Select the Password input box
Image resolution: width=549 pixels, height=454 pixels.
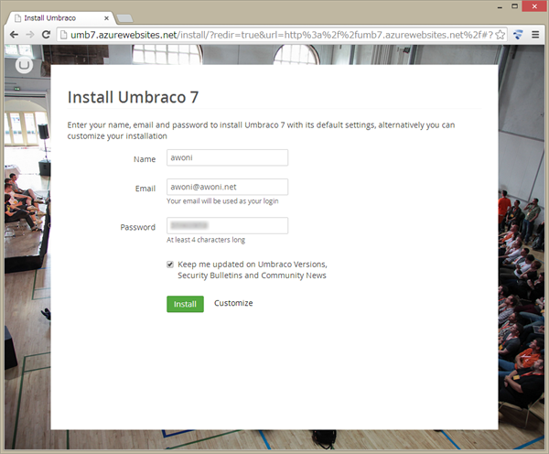tap(227, 226)
